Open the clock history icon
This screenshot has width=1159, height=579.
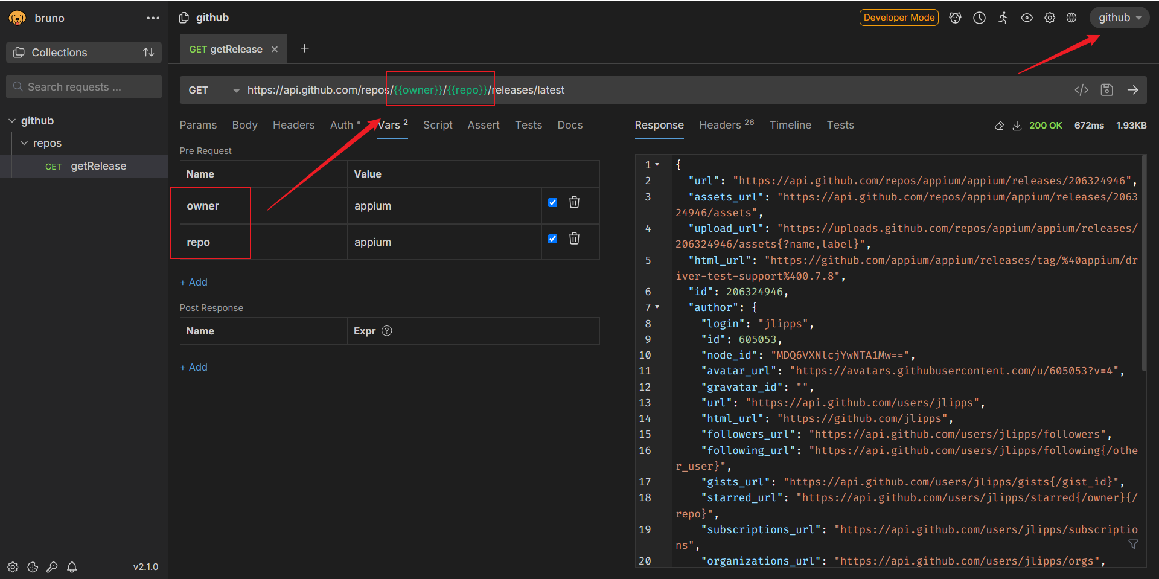click(x=979, y=18)
